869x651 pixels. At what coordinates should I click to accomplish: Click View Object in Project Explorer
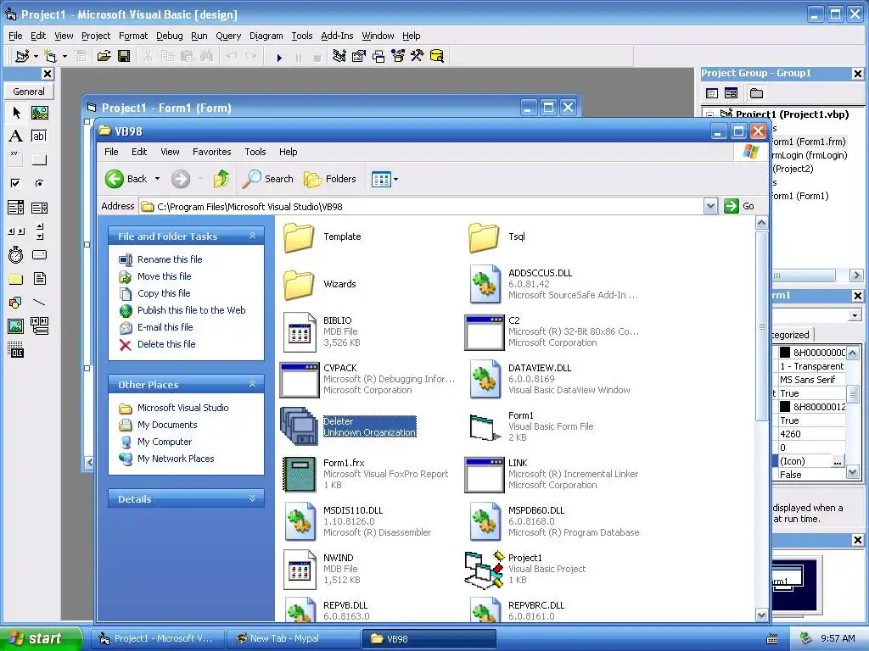tap(731, 93)
